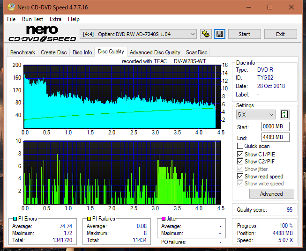Click the End 4489 MB field

[x=275, y=137]
